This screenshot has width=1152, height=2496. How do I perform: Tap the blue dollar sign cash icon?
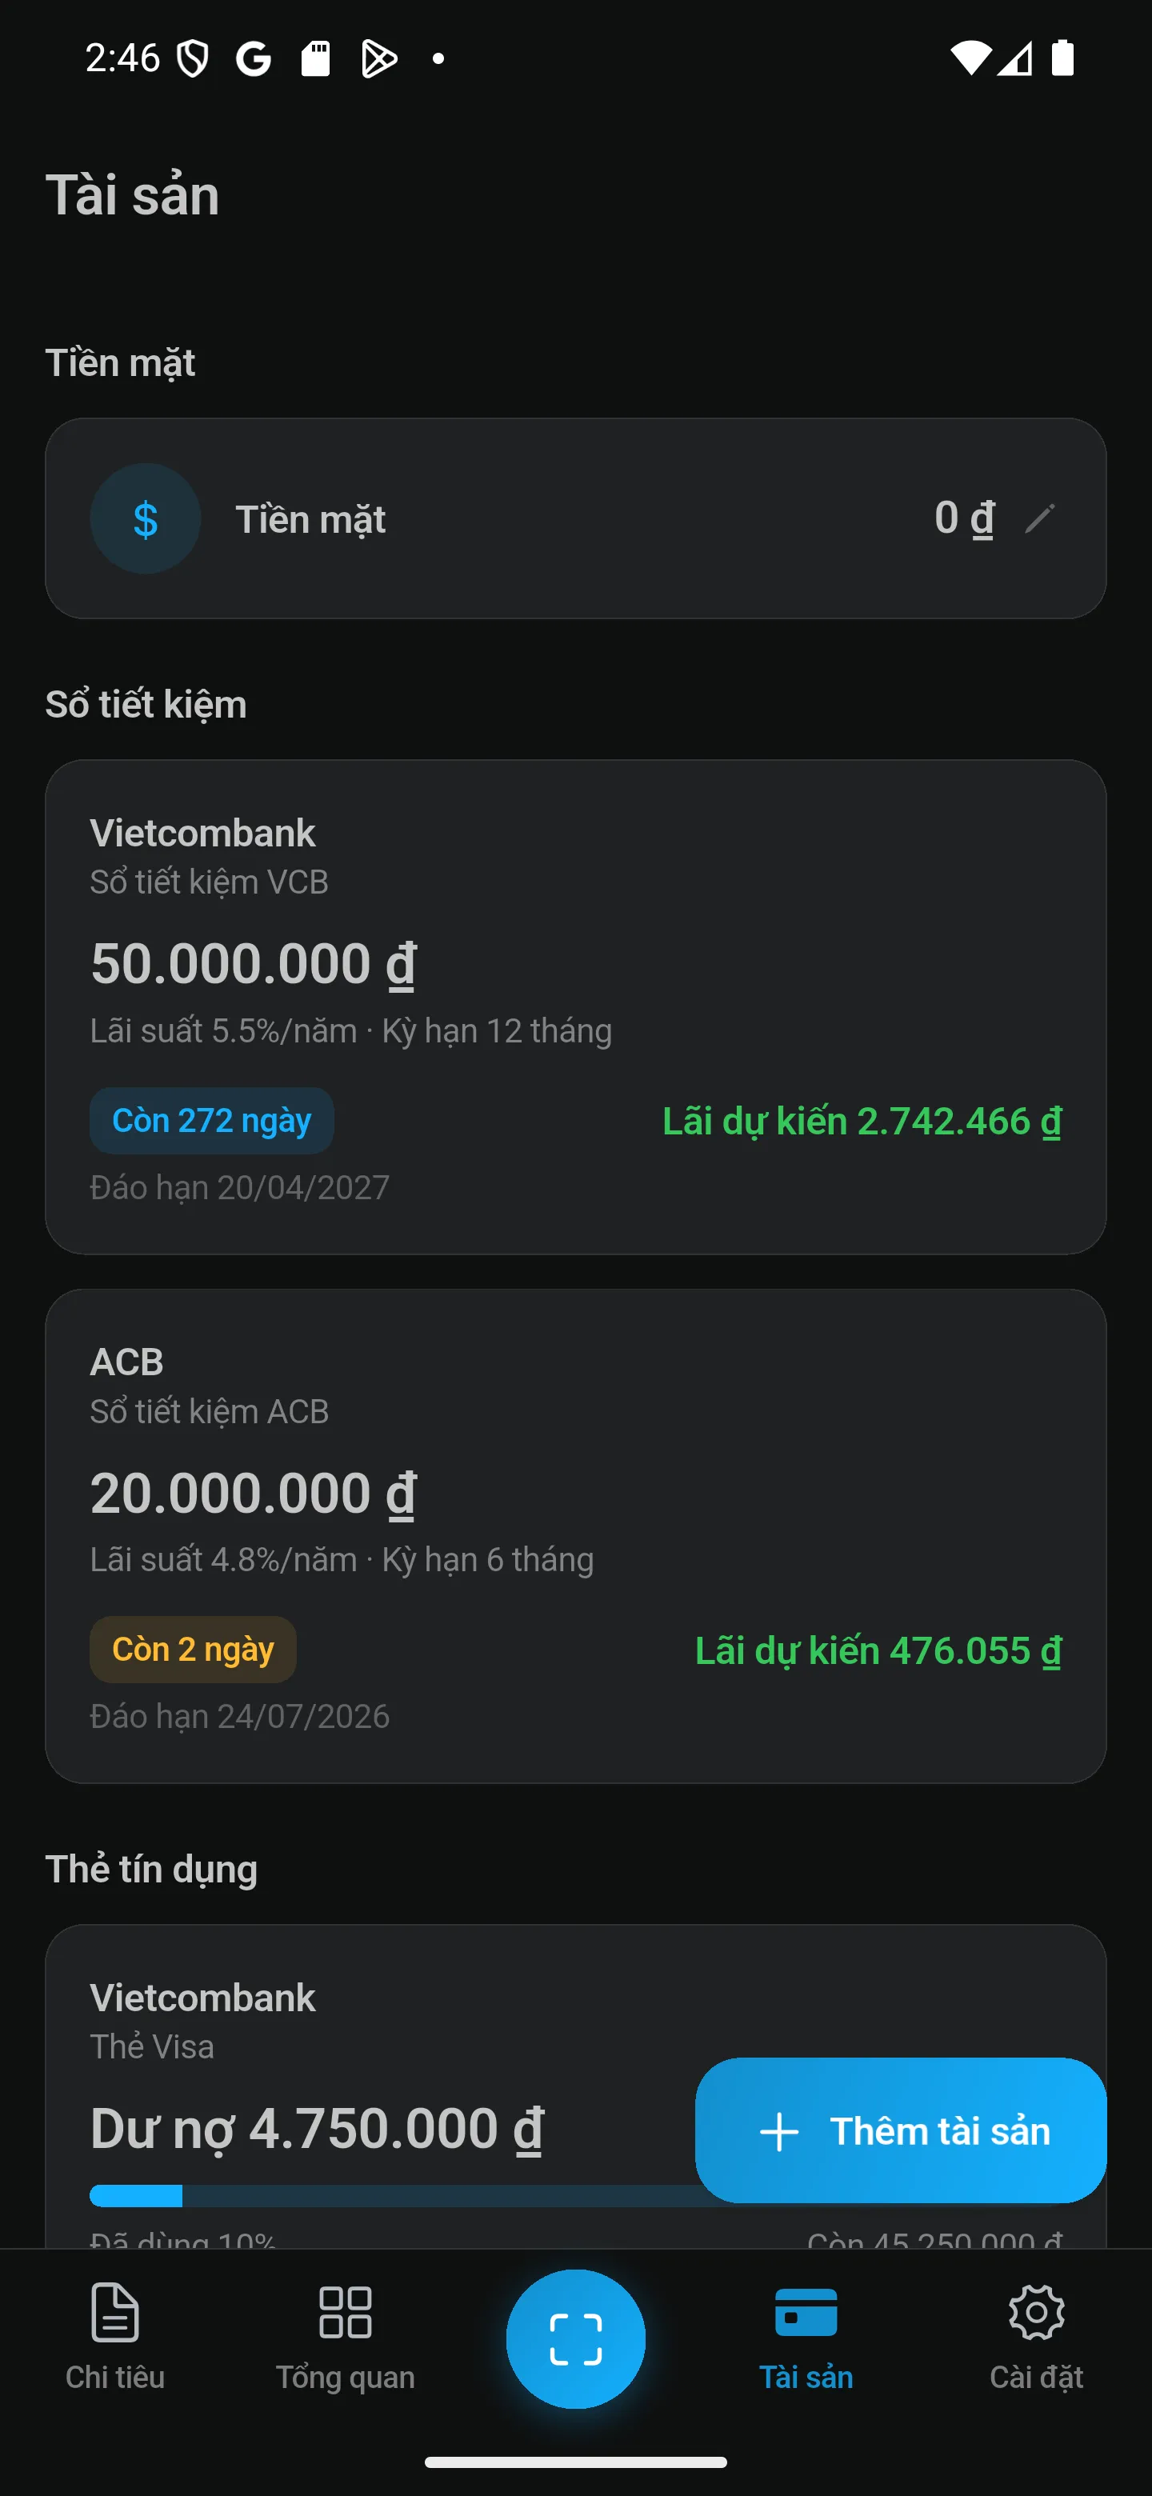[x=146, y=518]
